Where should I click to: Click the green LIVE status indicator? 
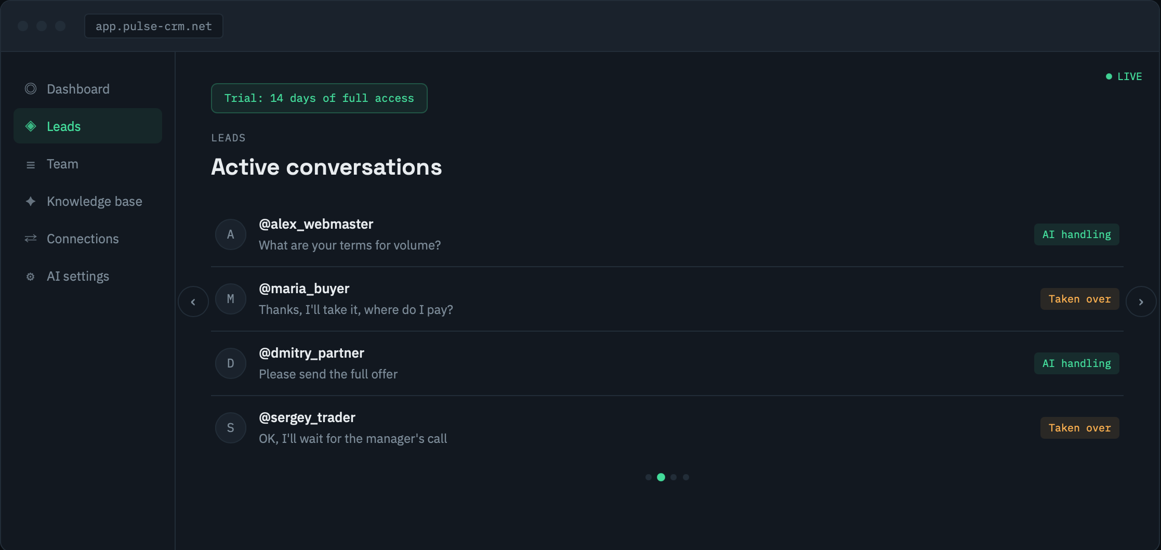coord(1124,76)
